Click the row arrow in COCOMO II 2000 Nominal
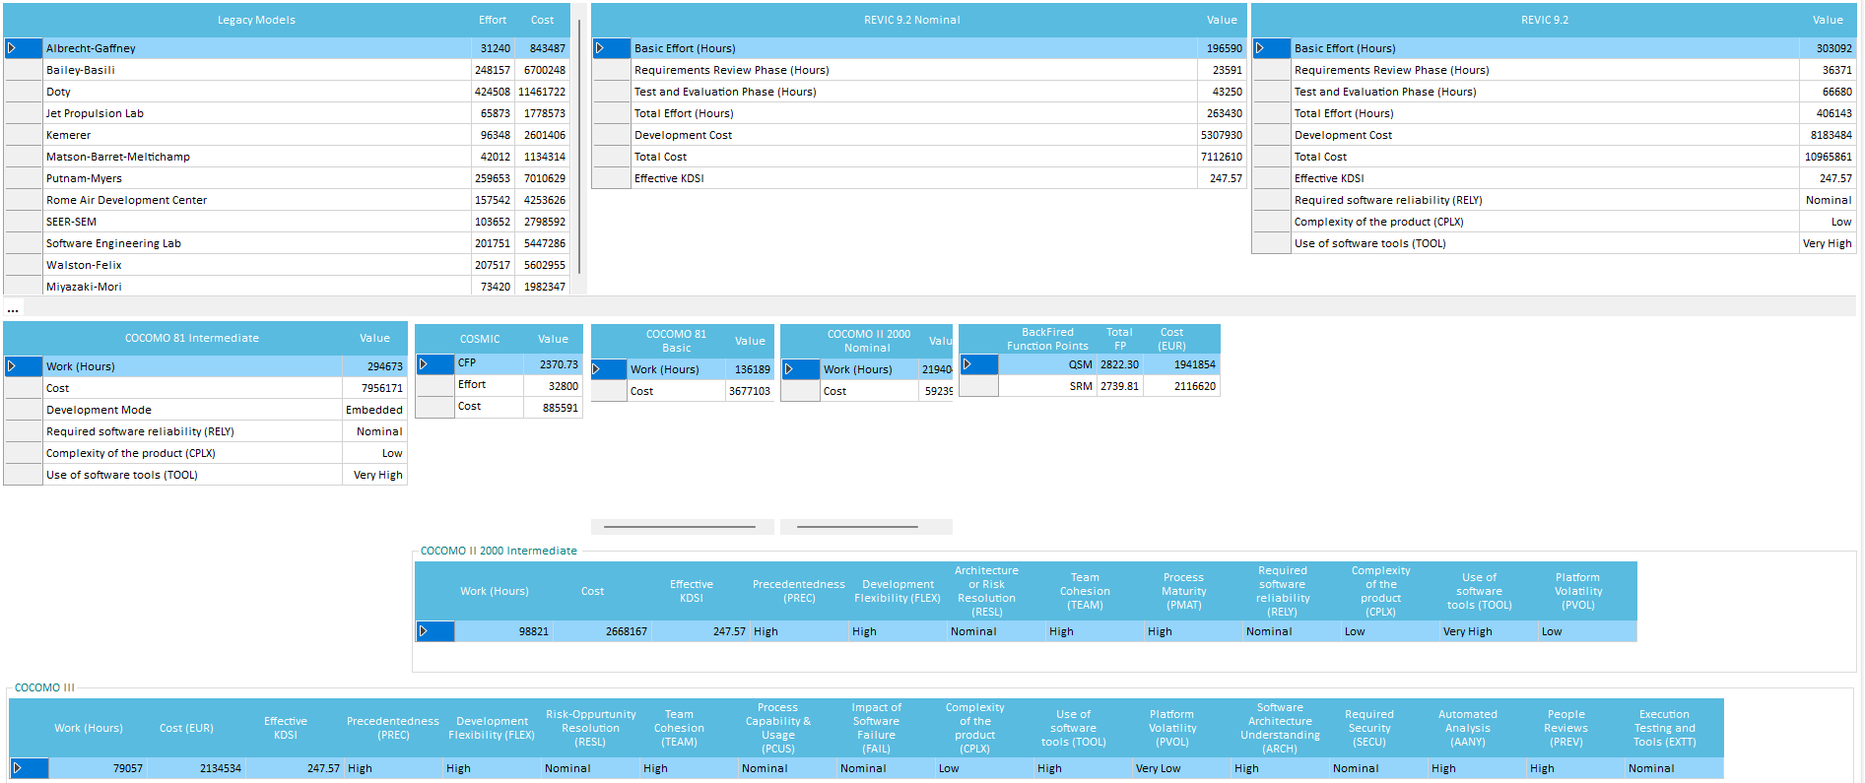The image size is (1865, 783). tap(789, 369)
